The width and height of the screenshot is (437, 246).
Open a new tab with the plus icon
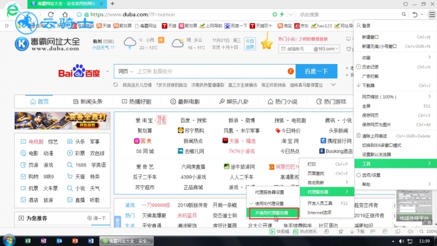pos(113,4)
